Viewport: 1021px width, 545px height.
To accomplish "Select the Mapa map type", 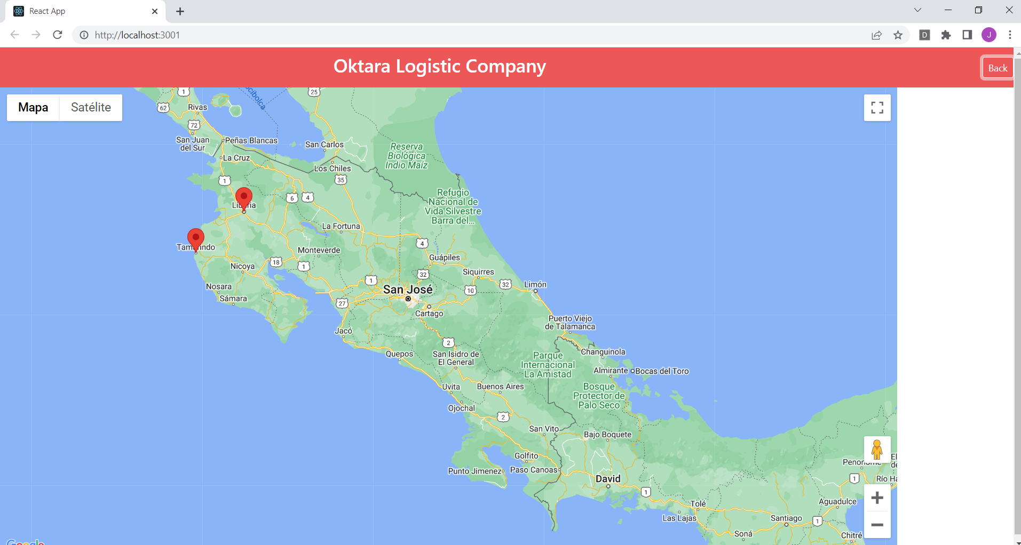I will tap(33, 108).
